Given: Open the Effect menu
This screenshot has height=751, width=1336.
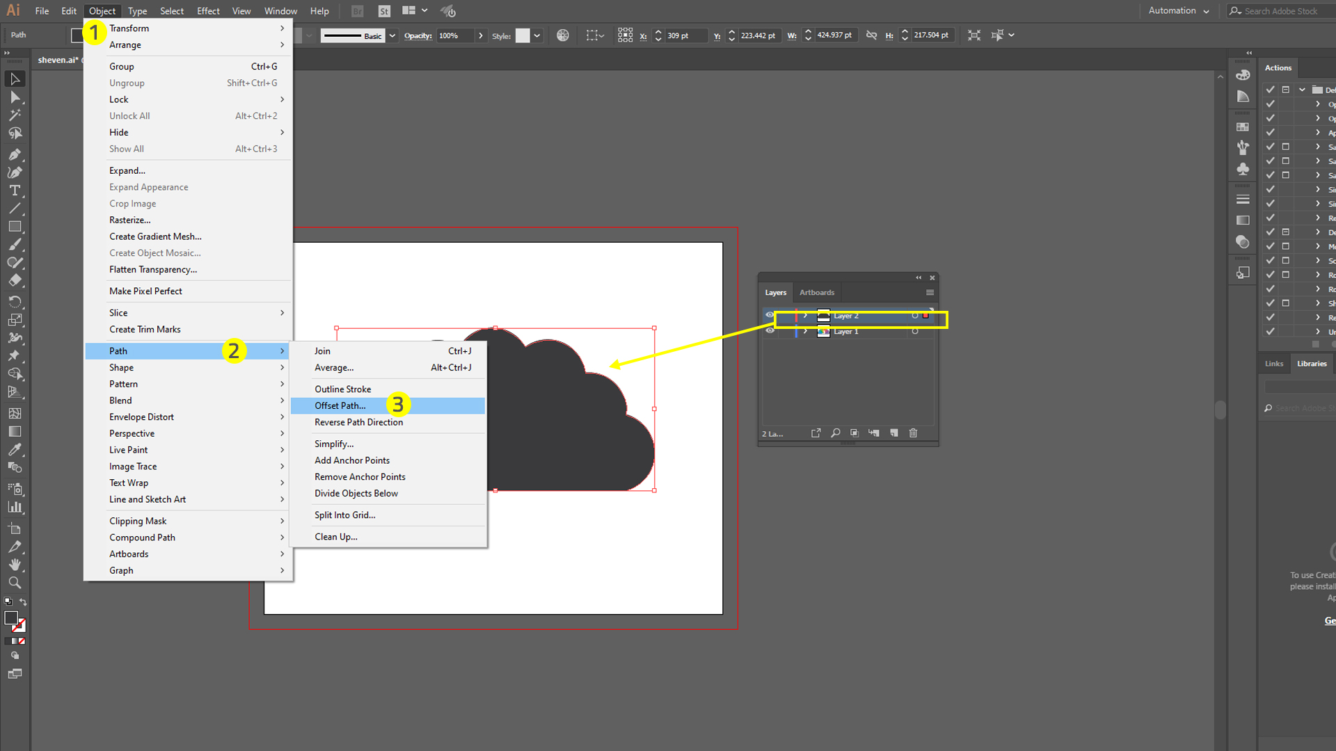Looking at the screenshot, I should coord(208,11).
